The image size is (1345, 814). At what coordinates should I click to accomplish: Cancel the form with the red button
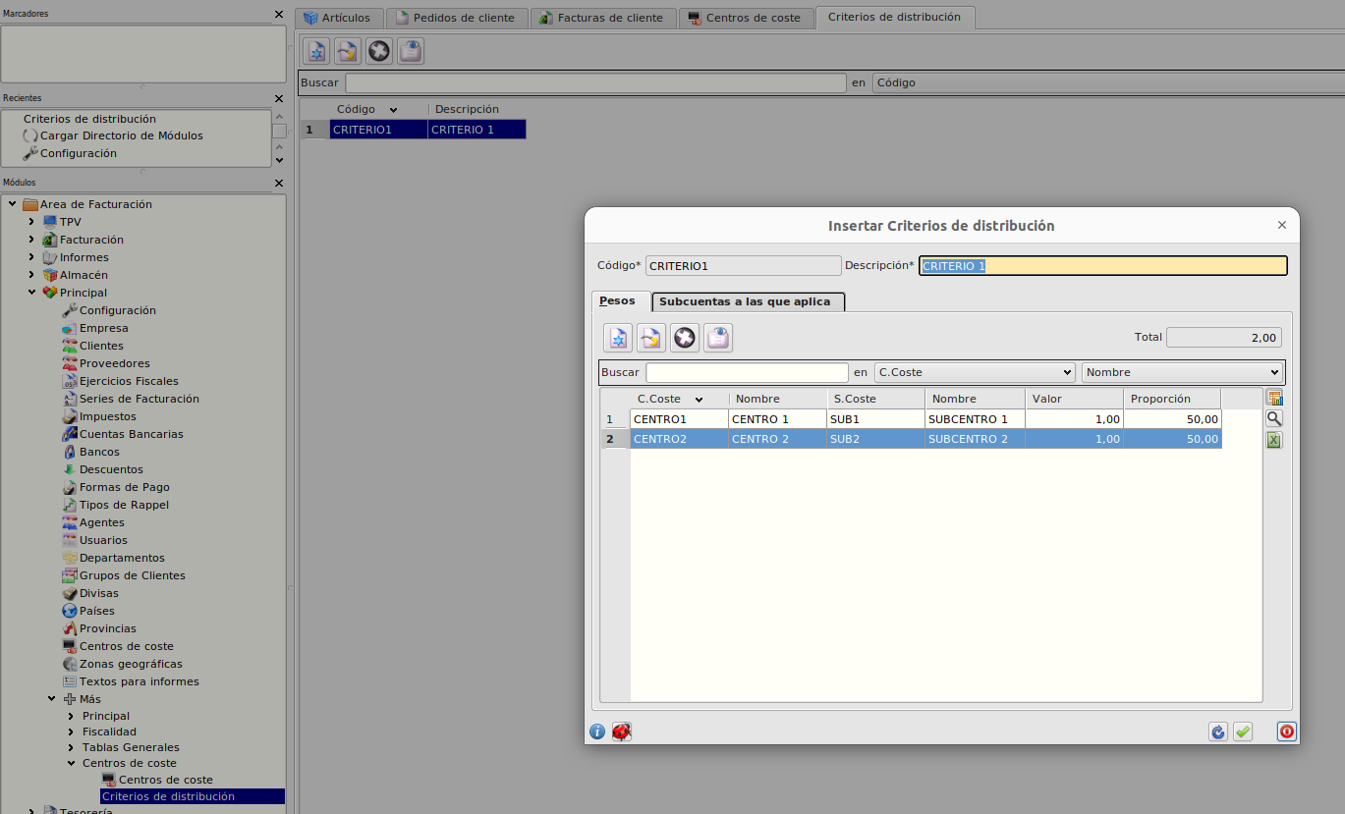tap(1287, 732)
